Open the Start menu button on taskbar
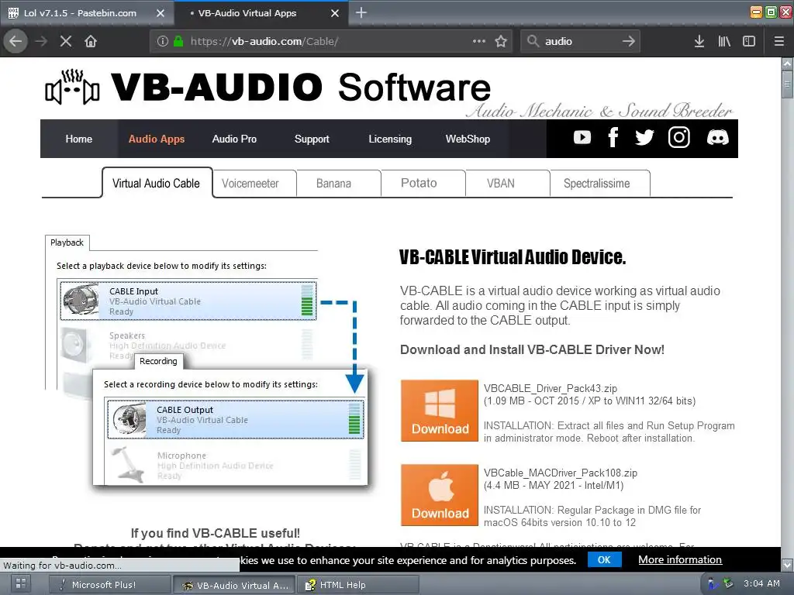Image resolution: width=794 pixels, height=595 pixels. pos(21,584)
